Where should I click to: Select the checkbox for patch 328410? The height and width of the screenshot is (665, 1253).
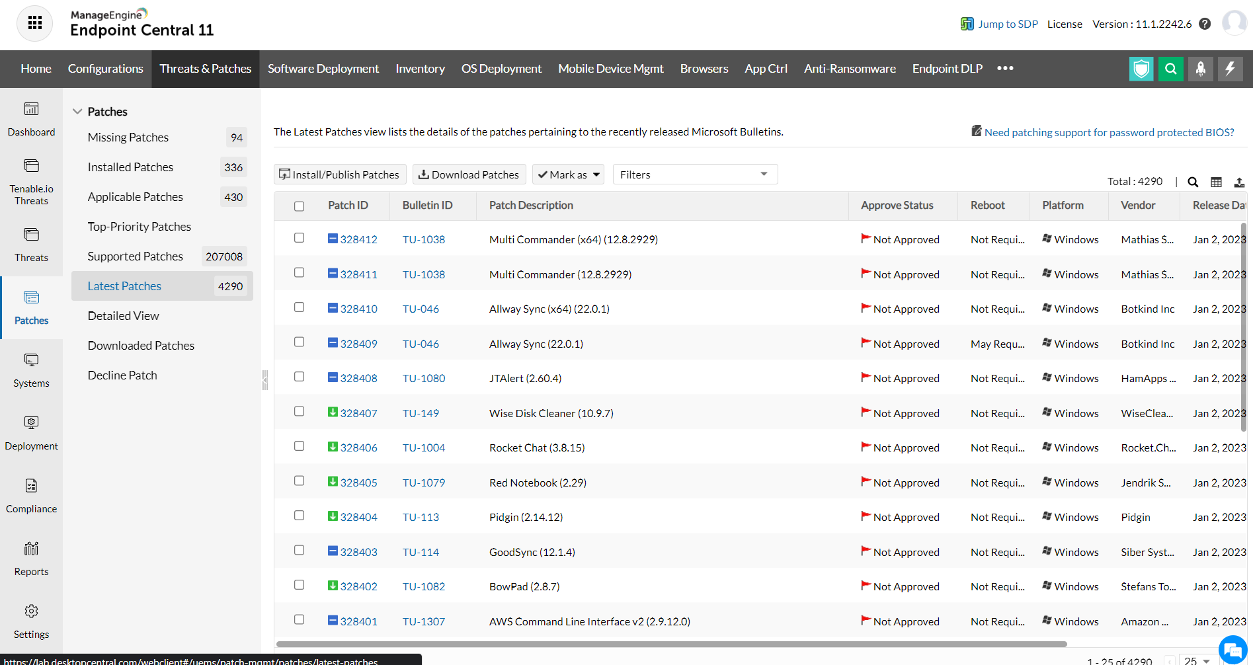click(299, 307)
